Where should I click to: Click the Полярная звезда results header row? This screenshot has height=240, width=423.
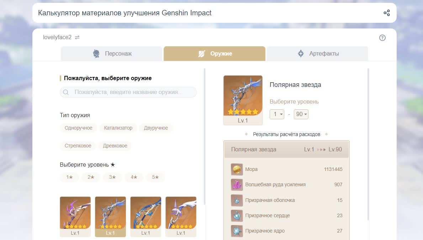tap(286, 149)
